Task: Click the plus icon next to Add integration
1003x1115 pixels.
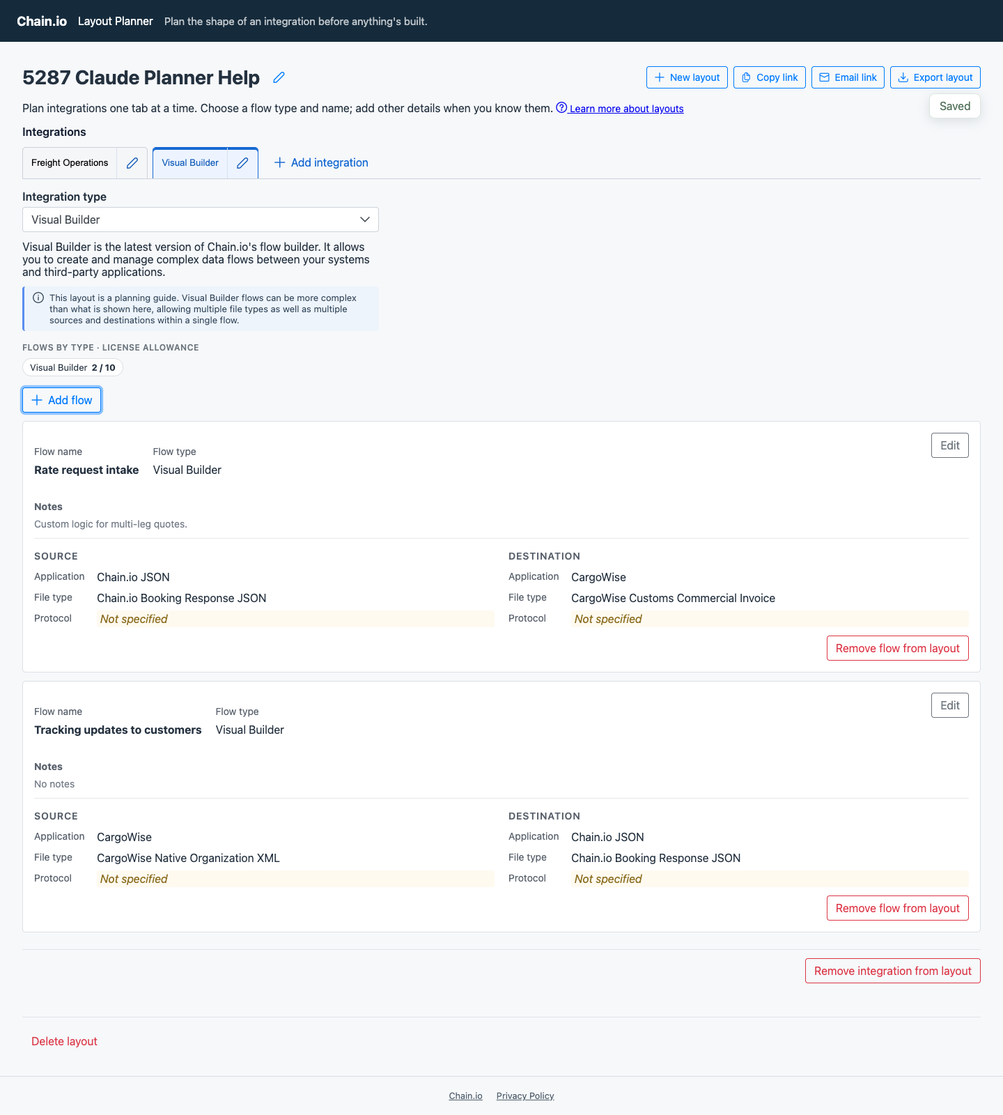Action: coord(280,162)
